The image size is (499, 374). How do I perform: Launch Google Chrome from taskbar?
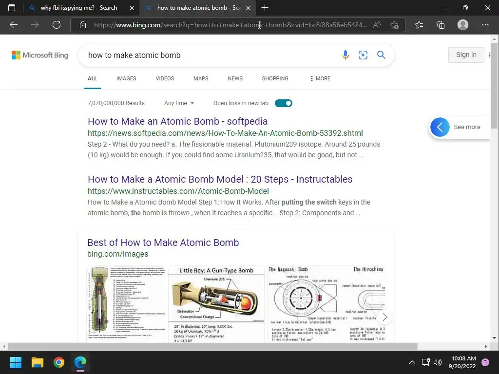(59, 362)
